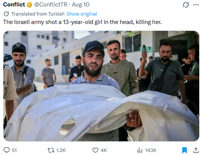Like the post with heart icon
Image resolution: width=203 pixels, height=155 pixels.
[x=95, y=150]
